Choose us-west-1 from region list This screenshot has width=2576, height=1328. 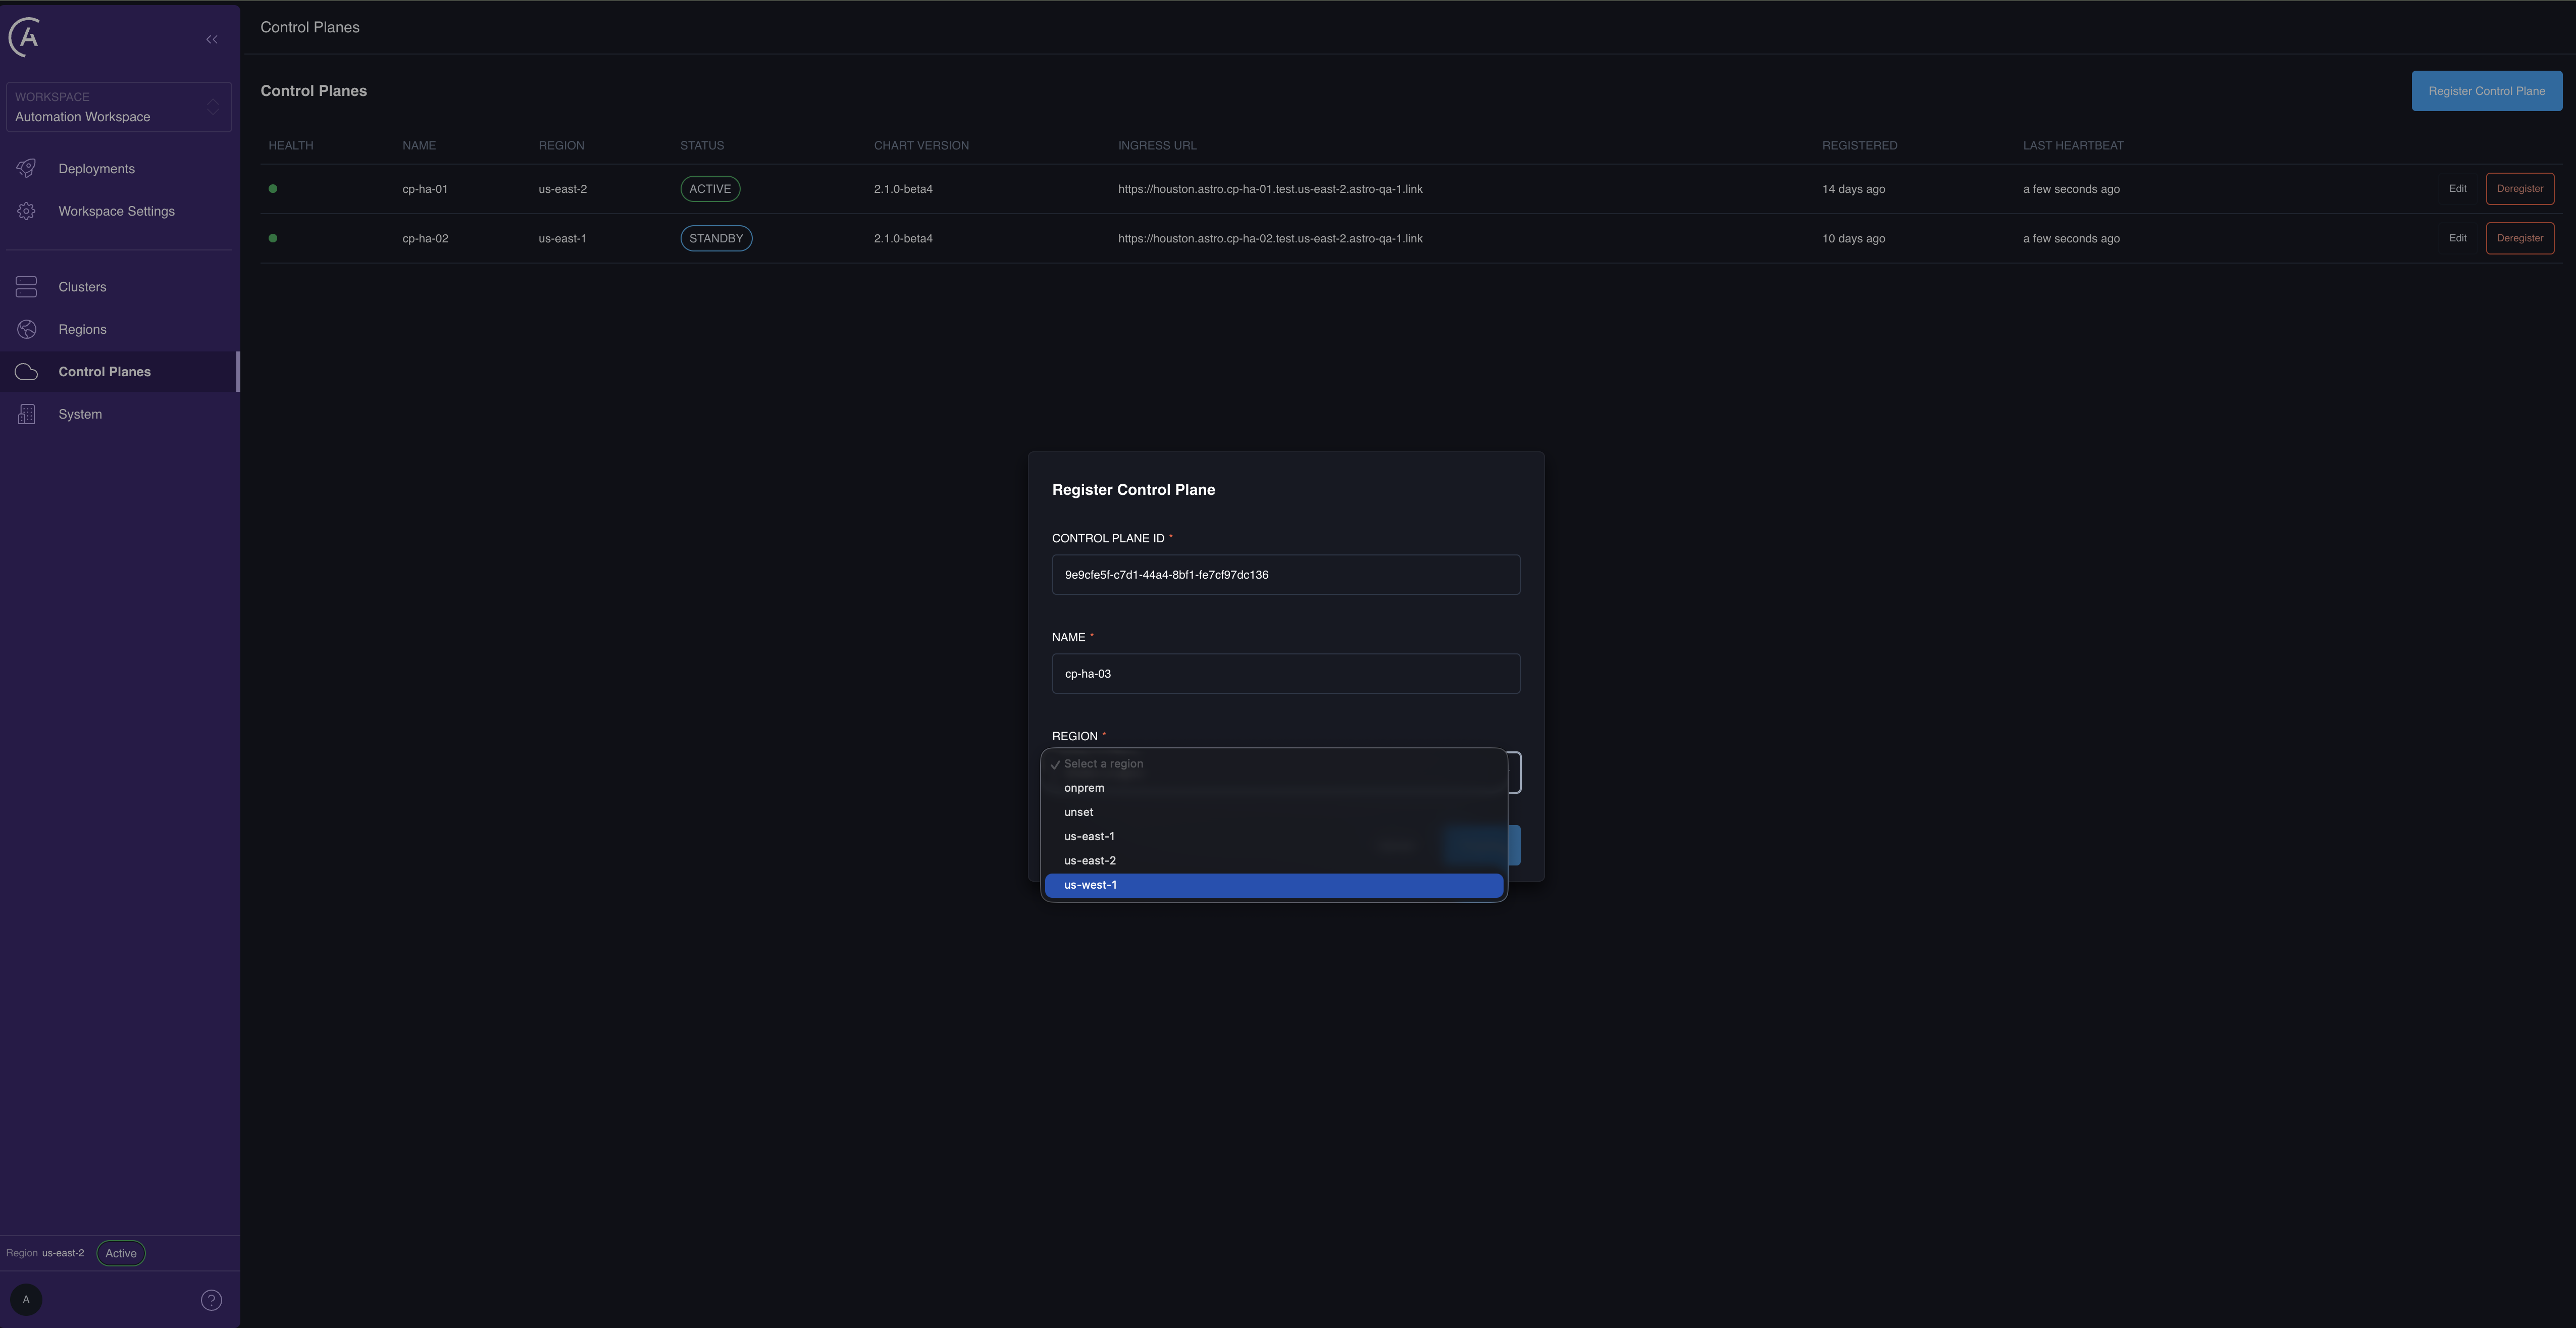[x=1274, y=885]
